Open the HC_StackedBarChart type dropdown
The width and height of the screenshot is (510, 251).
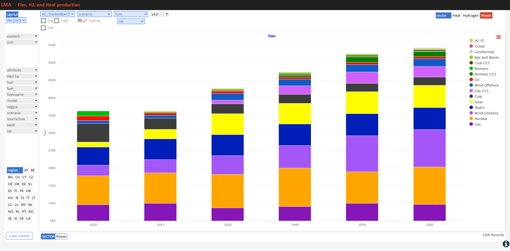(58, 14)
